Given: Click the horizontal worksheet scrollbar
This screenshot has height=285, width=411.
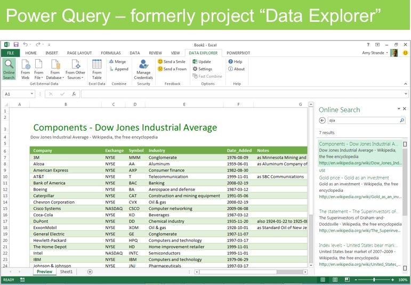Looking at the screenshot, I should 238,272.
